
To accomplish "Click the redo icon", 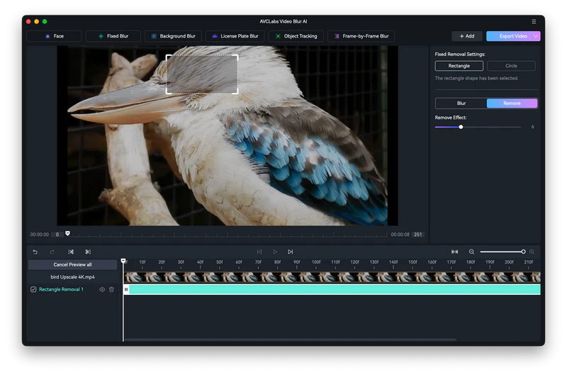I will click(x=52, y=252).
